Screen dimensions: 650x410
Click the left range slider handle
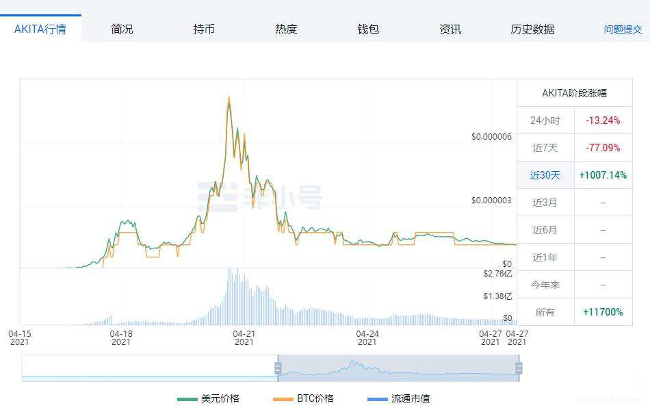pyautogui.click(x=278, y=368)
